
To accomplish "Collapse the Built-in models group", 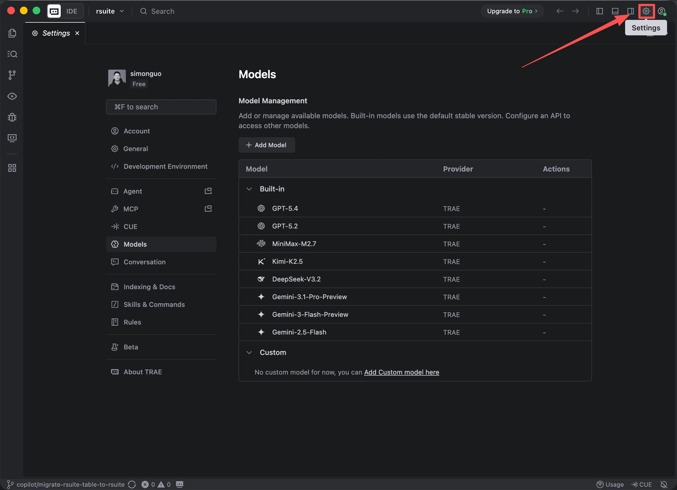I will click(x=249, y=189).
